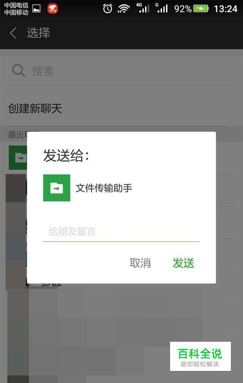Screen dimensions: 243x383
Task: Tap the 4G signal strength icon
Action: (143, 8)
